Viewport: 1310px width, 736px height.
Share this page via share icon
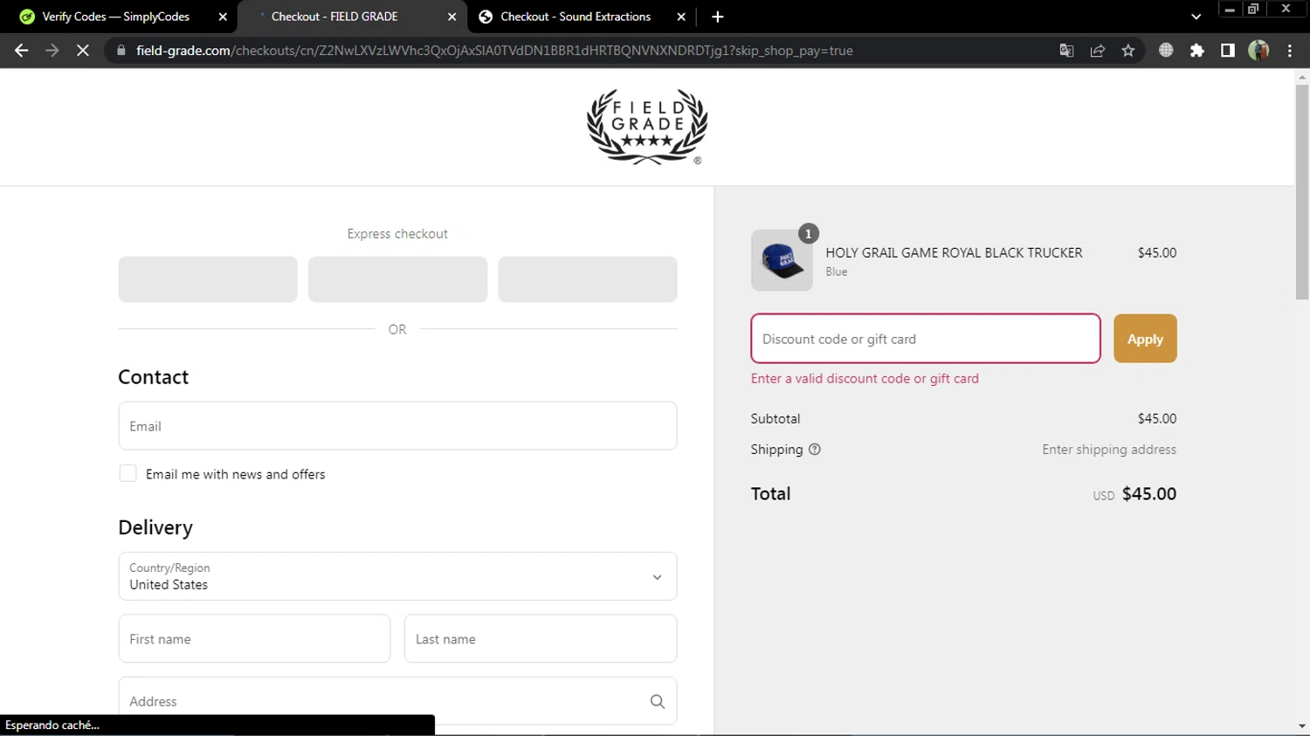pyautogui.click(x=1098, y=51)
